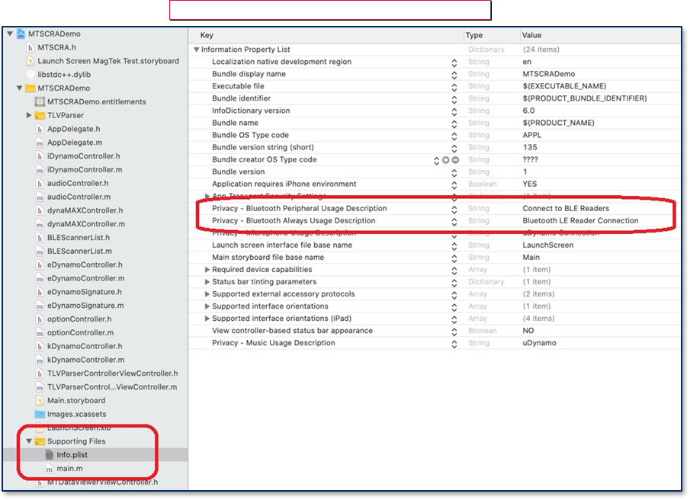Select kDynamoController.h in the navigator
The image size is (690, 500).
coord(85,347)
